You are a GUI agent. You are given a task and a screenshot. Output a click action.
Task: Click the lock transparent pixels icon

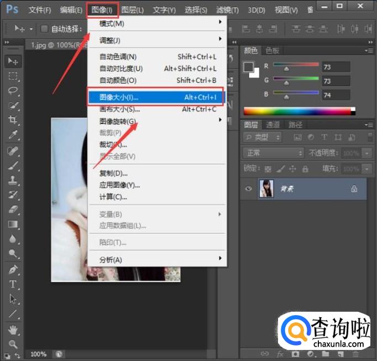(268, 169)
